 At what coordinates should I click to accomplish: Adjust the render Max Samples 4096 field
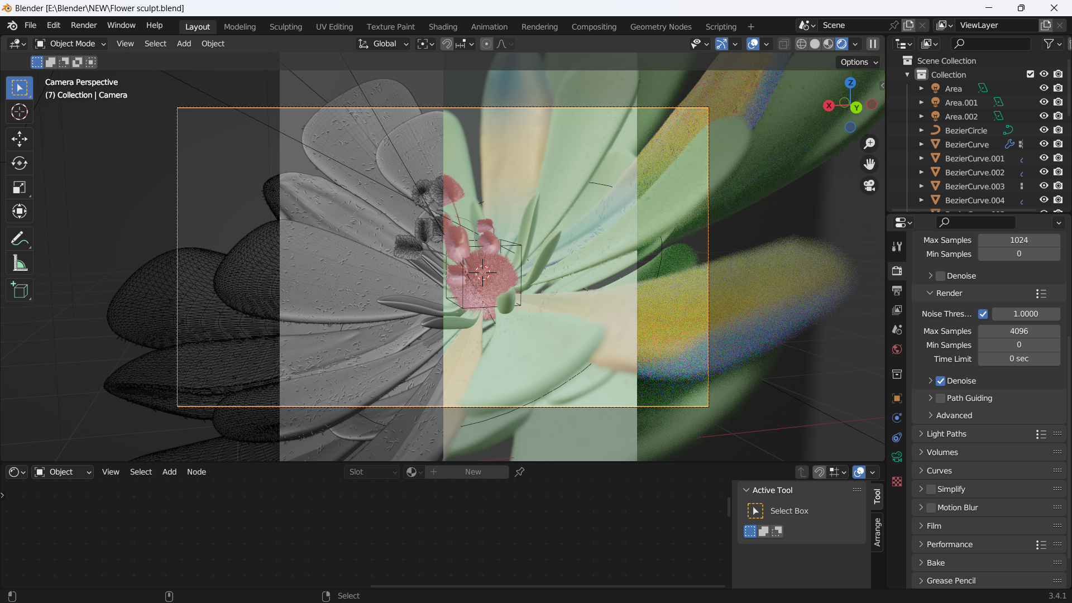1018,331
